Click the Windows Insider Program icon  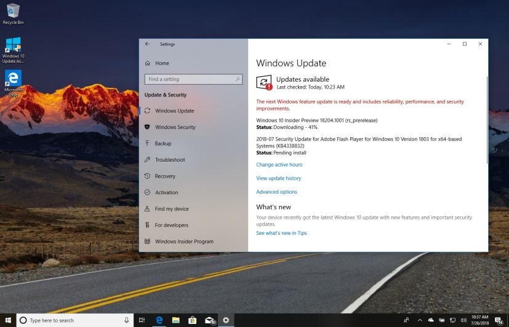click(147, 241)
